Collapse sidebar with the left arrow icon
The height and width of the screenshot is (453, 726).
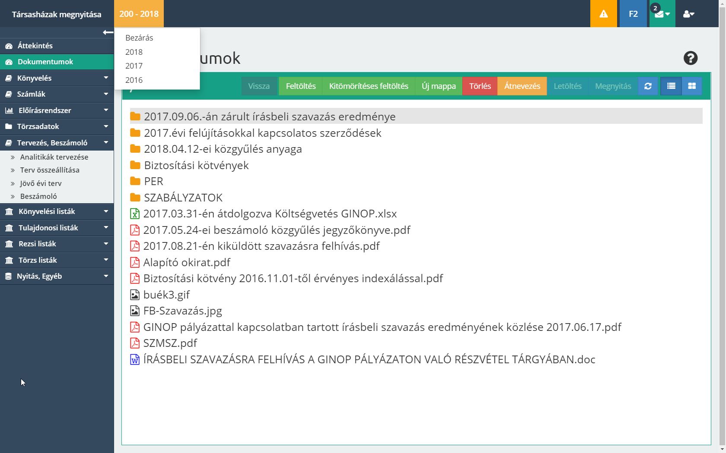(x=108, y=32)
